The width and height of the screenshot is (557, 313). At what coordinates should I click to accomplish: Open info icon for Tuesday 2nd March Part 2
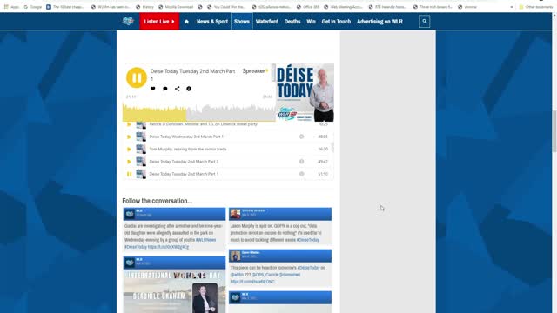click(x=302, y=162)
